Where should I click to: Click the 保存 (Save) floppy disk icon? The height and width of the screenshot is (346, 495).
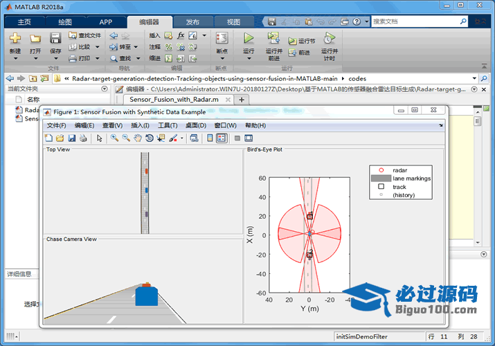click(55, 39)
